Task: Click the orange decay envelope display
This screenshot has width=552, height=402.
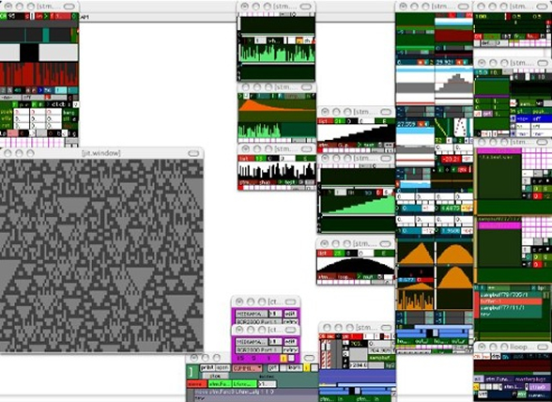Action: point(277,106)
